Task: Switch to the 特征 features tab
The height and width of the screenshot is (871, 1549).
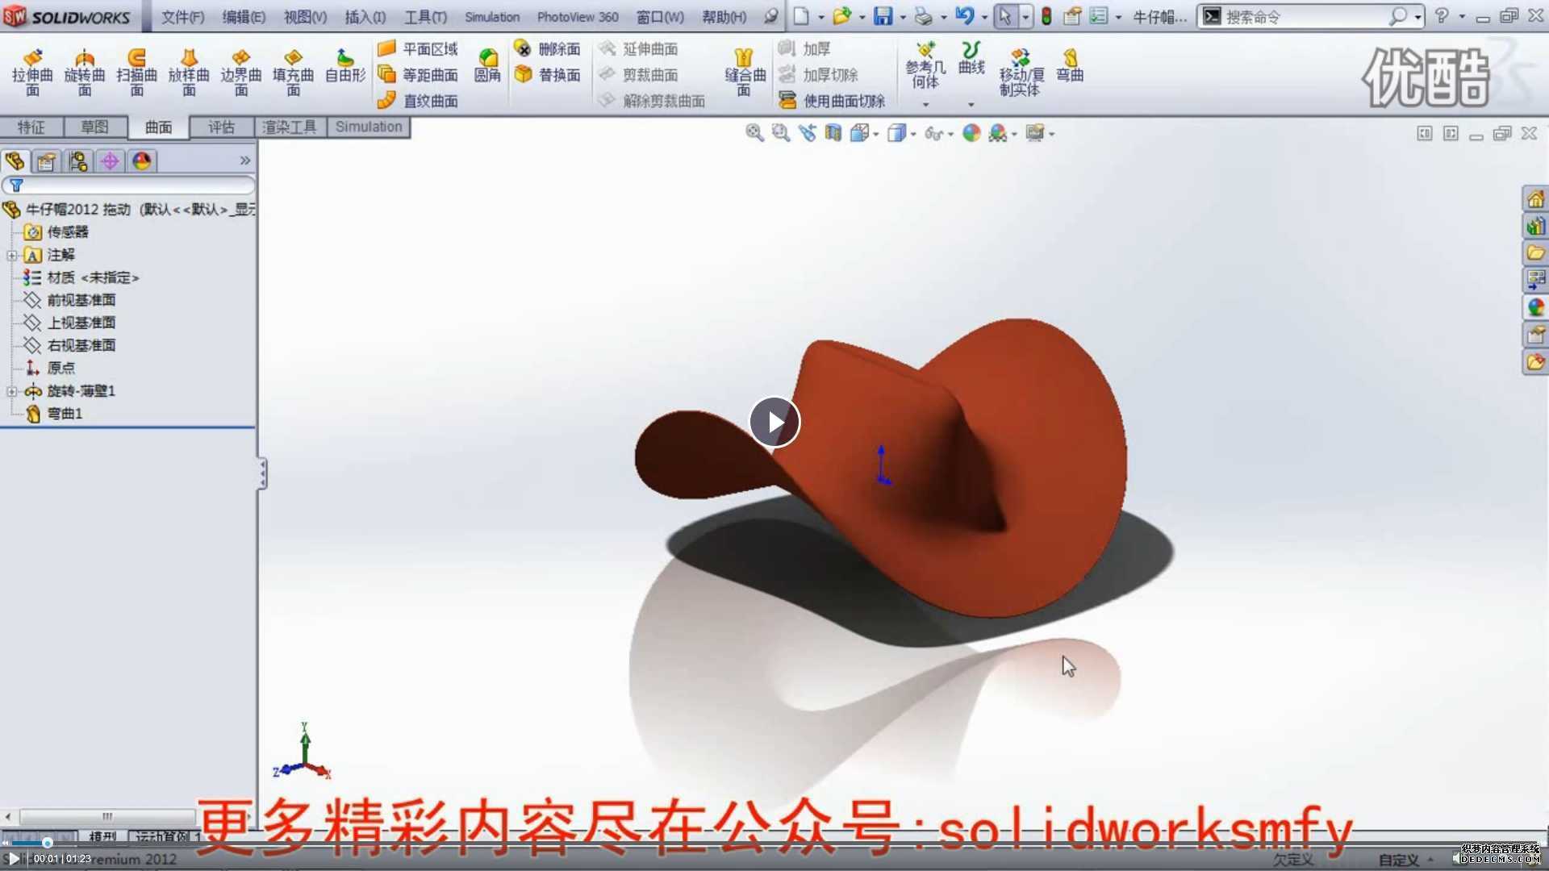Action: (31, 127)
